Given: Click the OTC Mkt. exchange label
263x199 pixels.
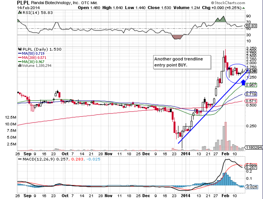Looking at the screenshot, I should pos(90,3).
